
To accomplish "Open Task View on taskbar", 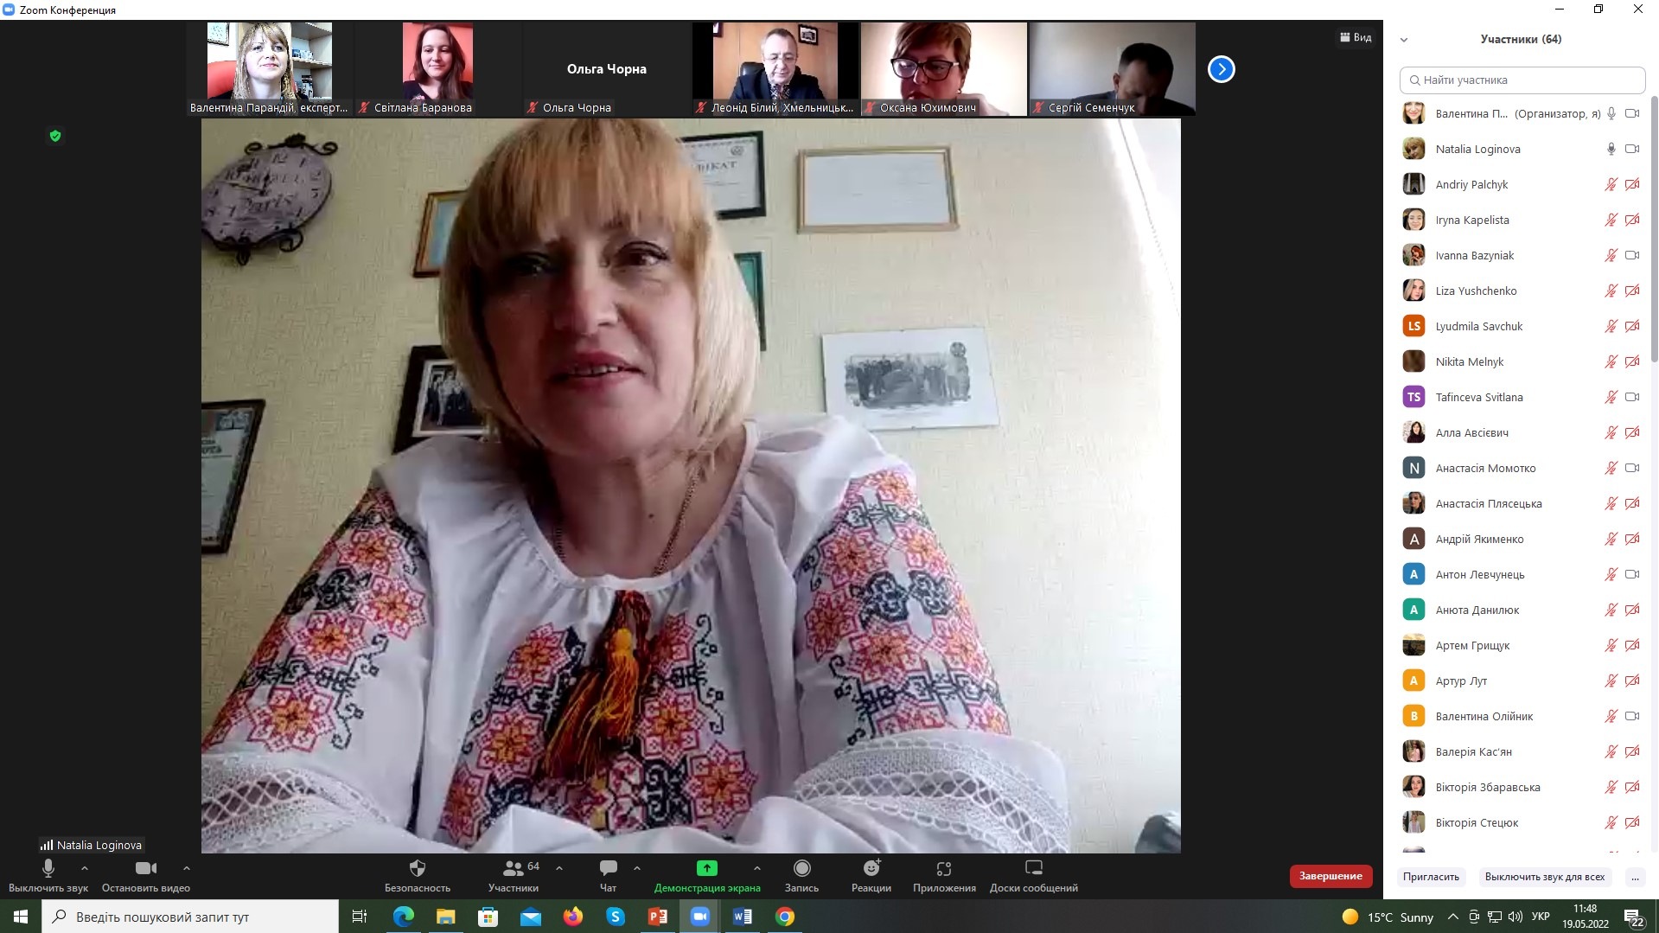I will [360, 917].
